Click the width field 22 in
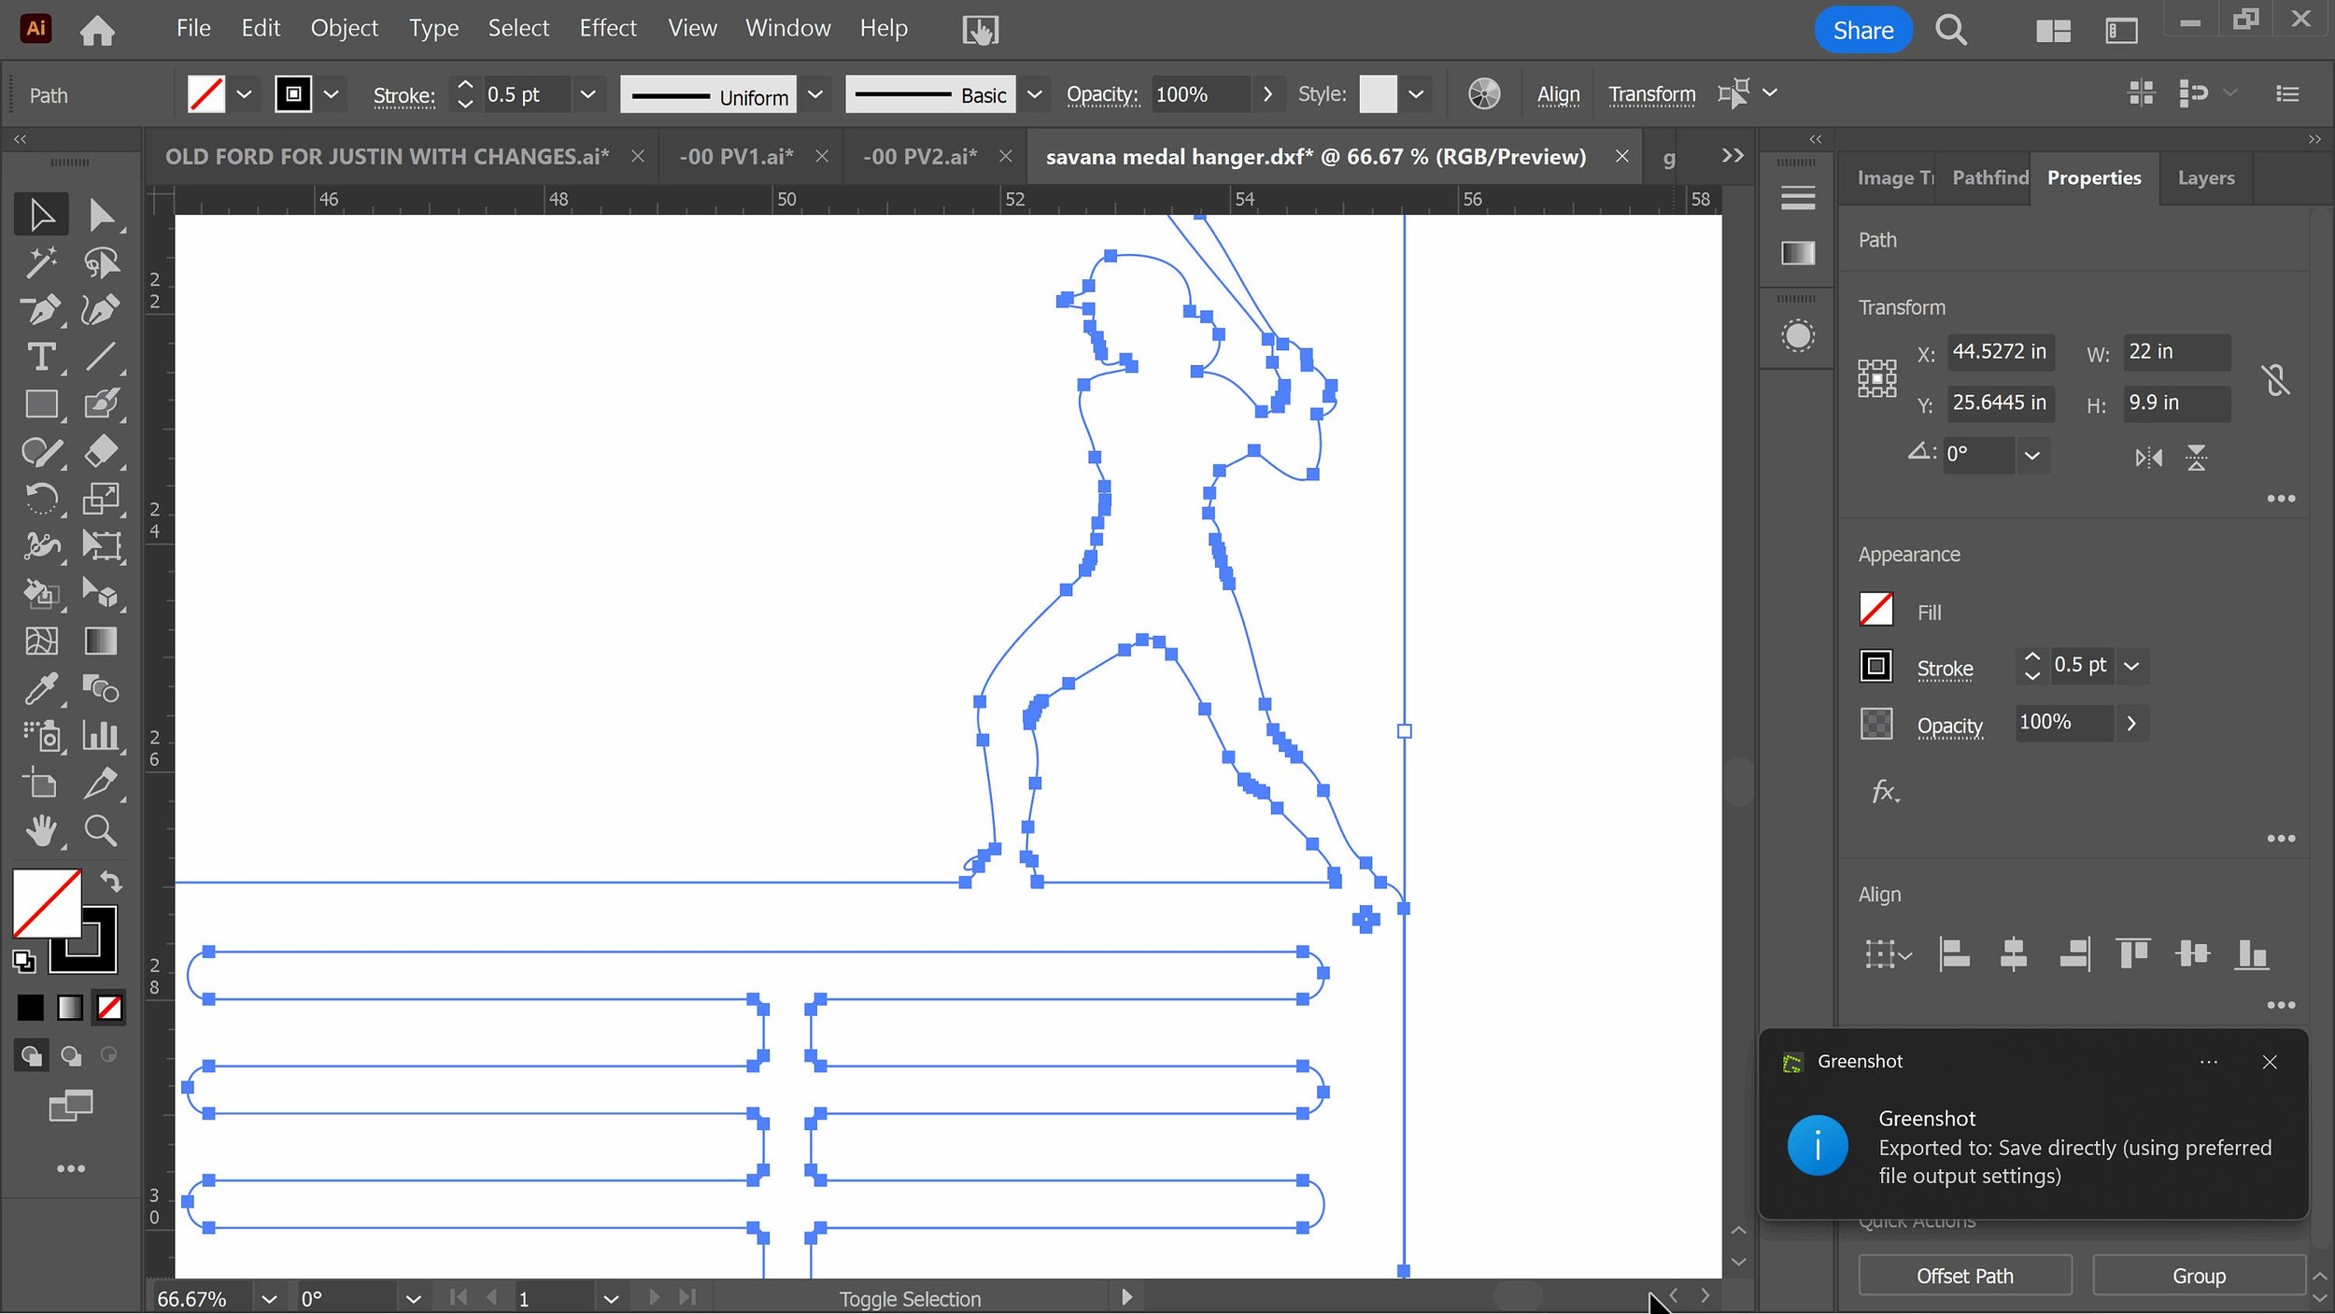The height and width of the screenshot is (1314, 2335). click(2175, 352)
